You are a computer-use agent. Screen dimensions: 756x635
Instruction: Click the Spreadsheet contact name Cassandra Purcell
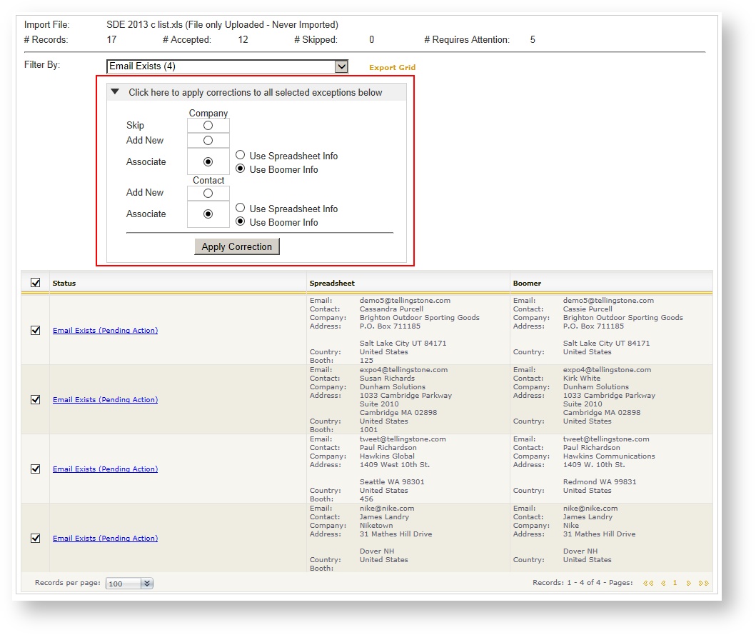[391, 309]
